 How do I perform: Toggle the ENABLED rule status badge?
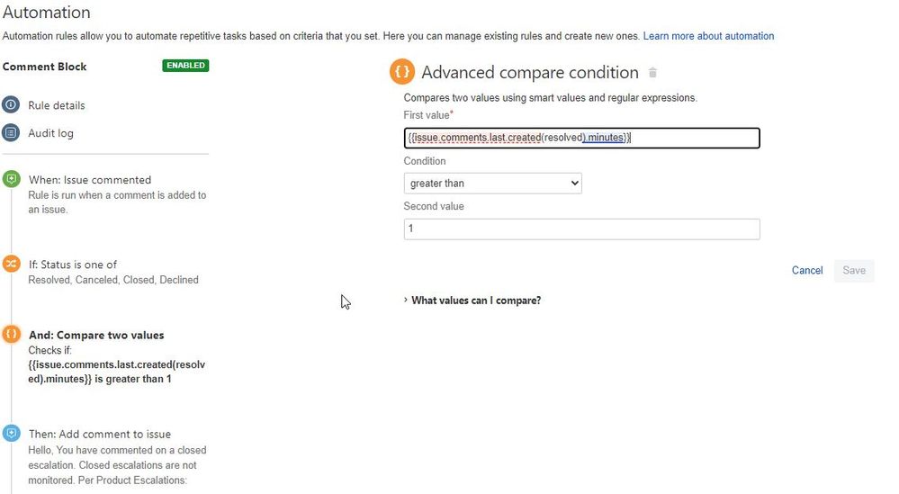coord(185,66)
